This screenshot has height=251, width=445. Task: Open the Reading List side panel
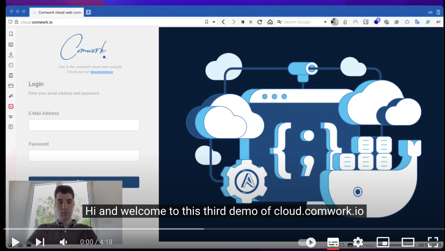click(x=11, y=44)
